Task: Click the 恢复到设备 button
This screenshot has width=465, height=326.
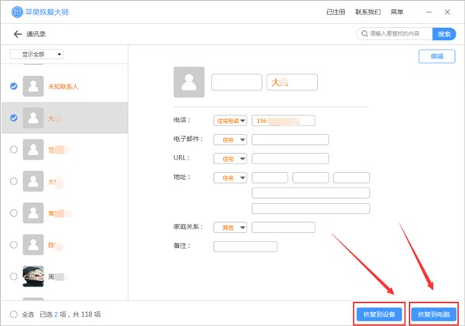Action: coord(379,314)
